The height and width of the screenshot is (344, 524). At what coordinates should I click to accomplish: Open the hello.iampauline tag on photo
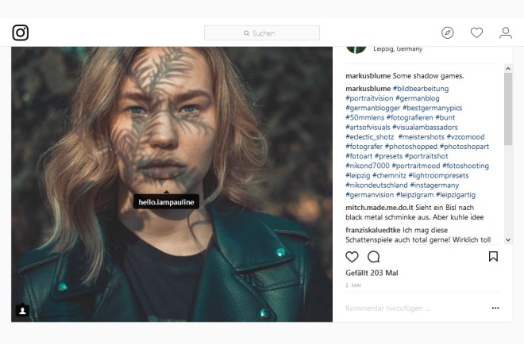[x=167, y=202]
